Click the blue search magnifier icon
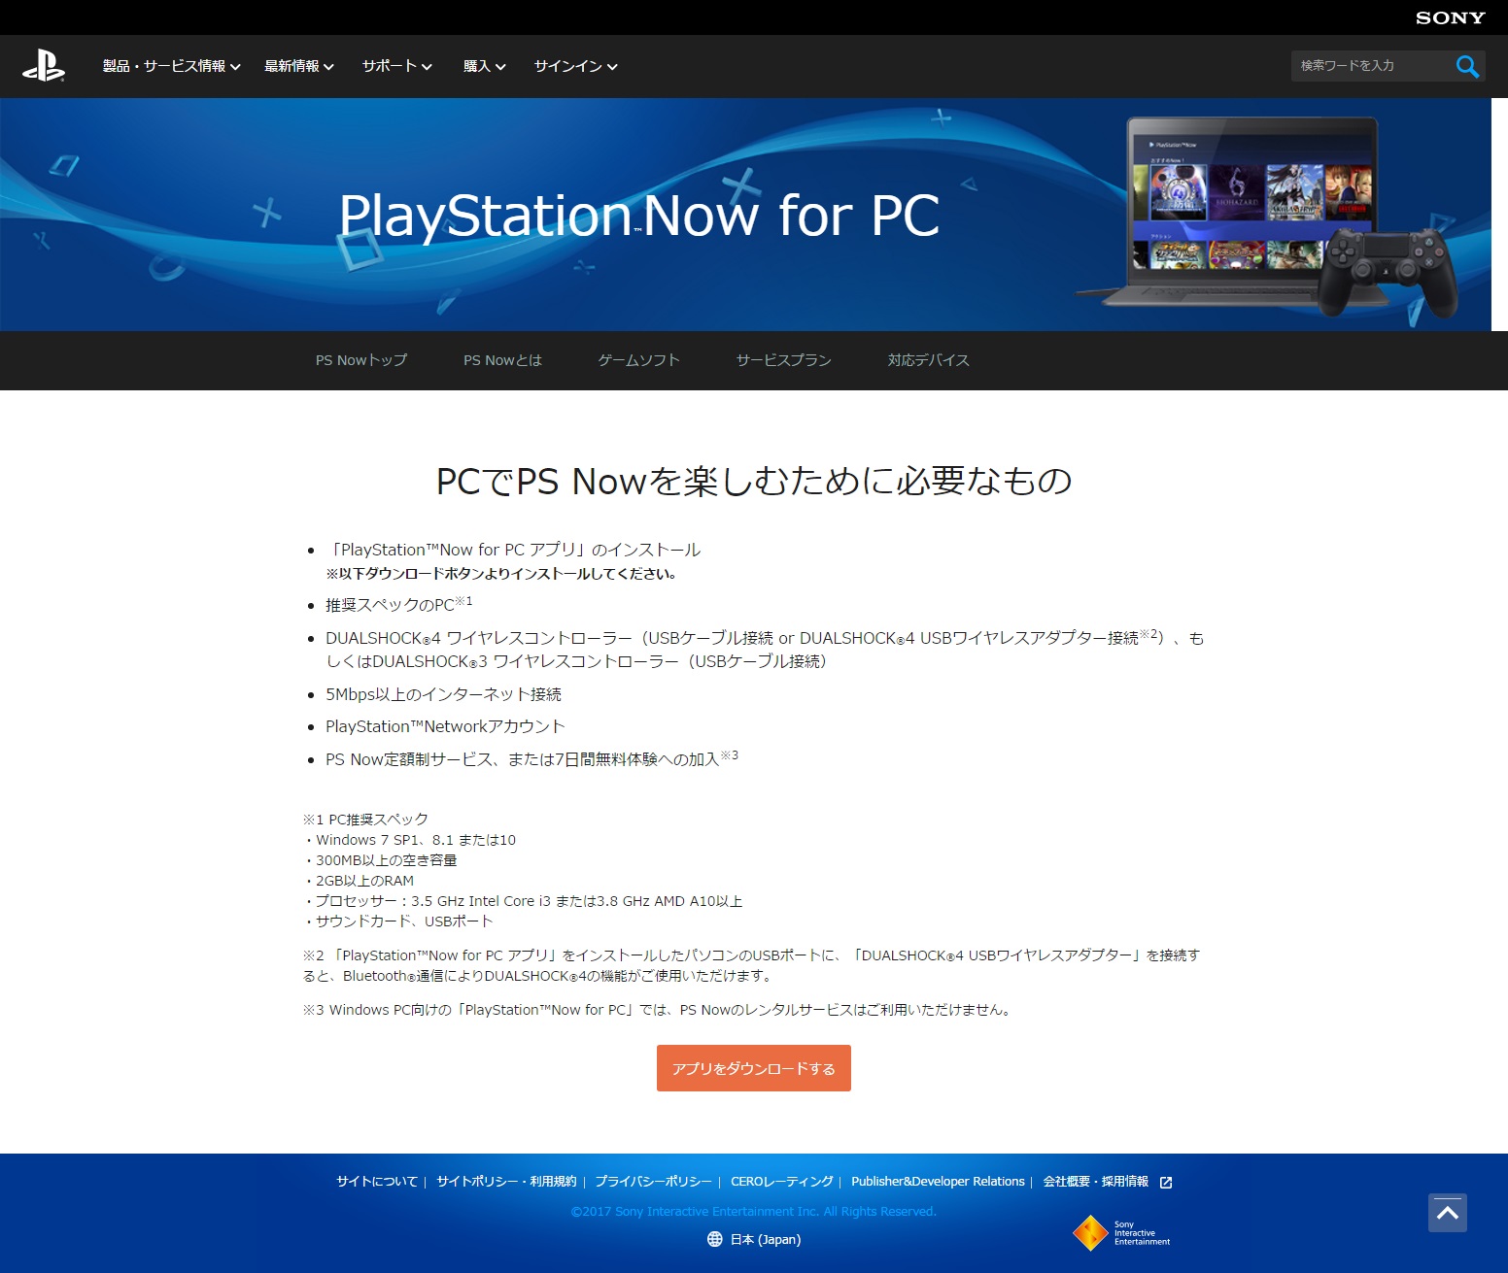Screen dimensions: 1508x1273 click(1467, 66)
